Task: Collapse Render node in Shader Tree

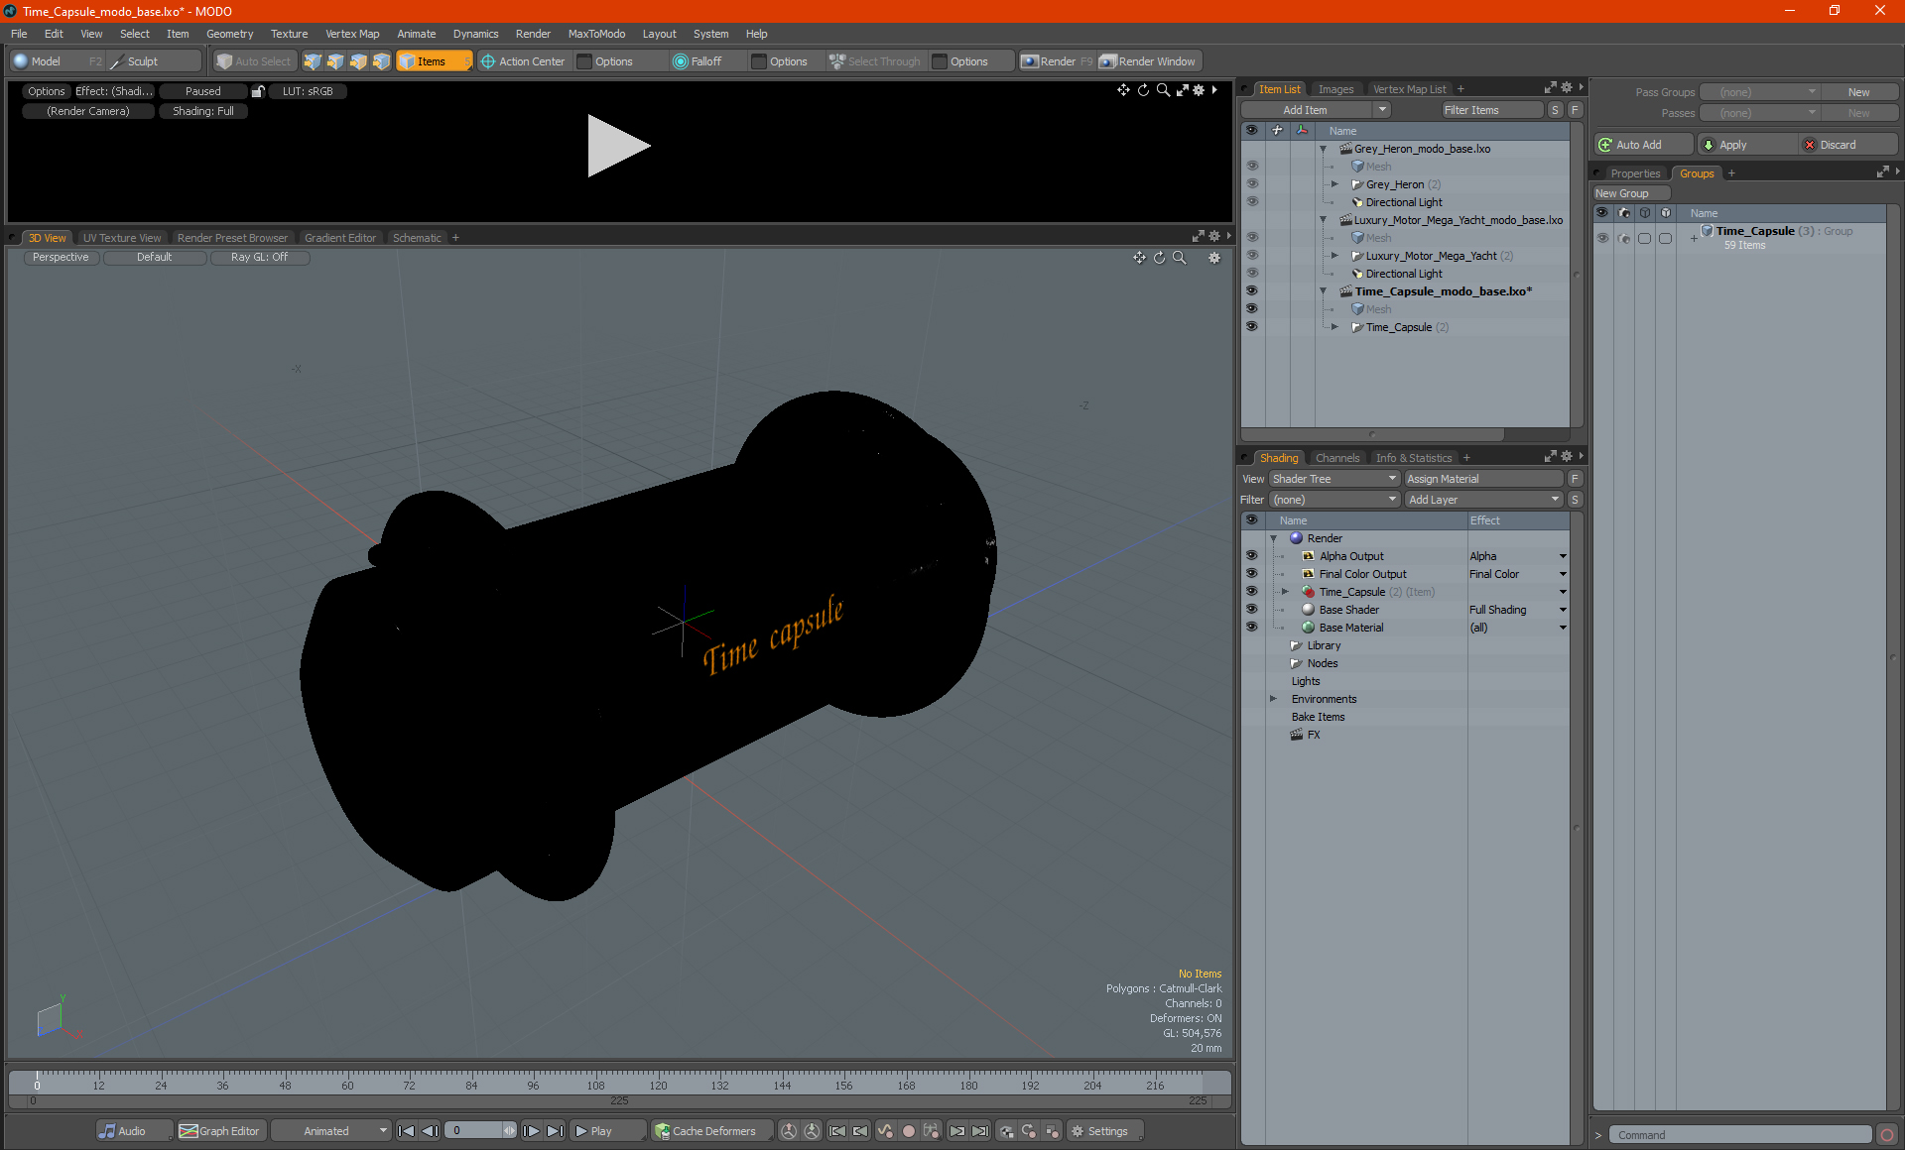Action: [1274, 538]
